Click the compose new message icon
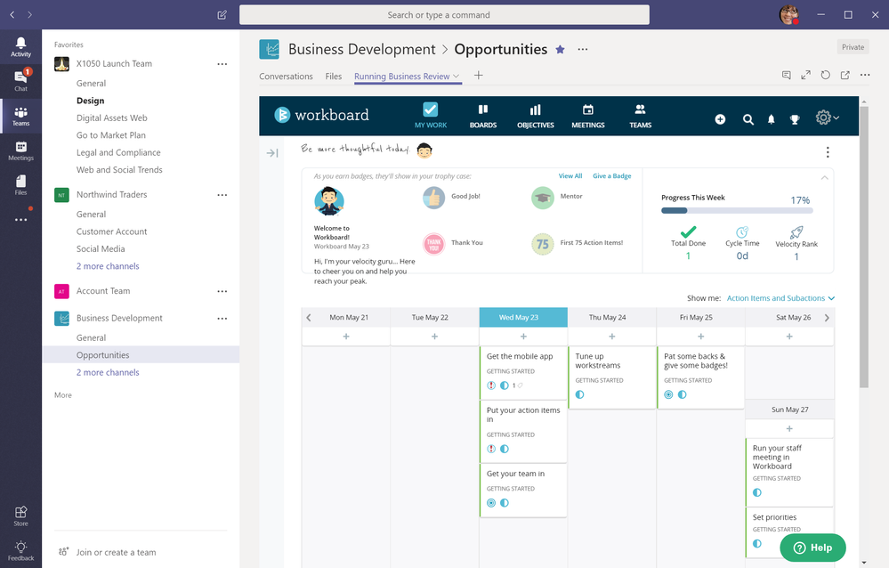Image resolution: width=889 pixels, height=568 pixels. point(222,15)
